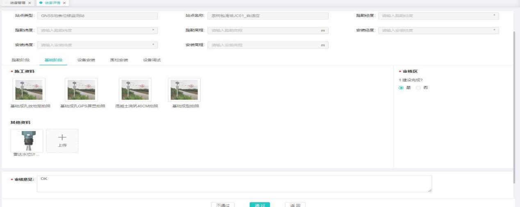520x207 pixels.
Task: Switch to the 设备安装 tab
Action: click(x=86, y=60)
